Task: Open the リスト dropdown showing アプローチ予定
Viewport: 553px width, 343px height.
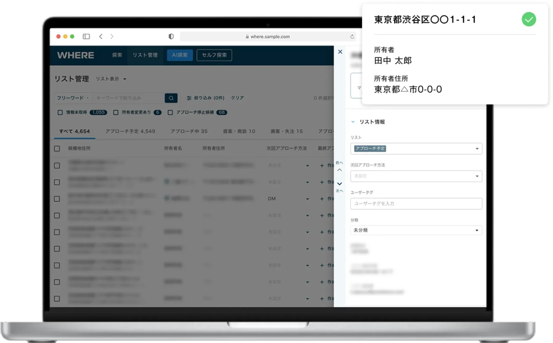Action: (x=416, y=149)
